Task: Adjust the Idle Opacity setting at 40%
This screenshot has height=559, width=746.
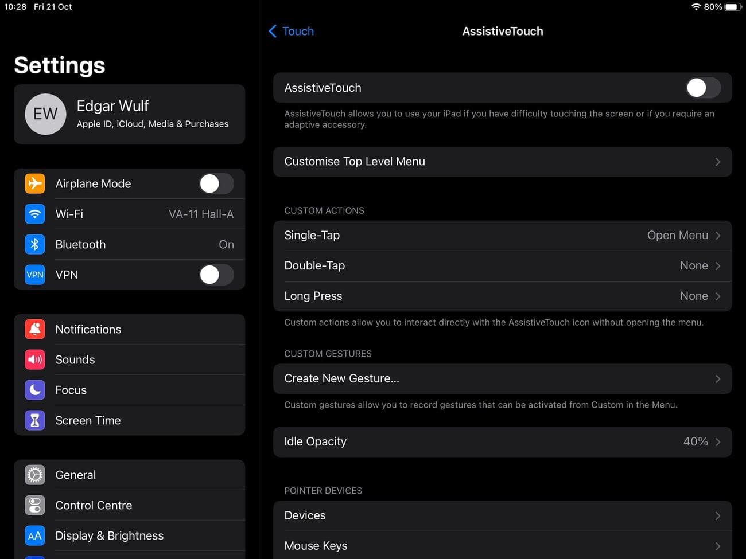Action: pyautogui.click(x=503, y=441)
